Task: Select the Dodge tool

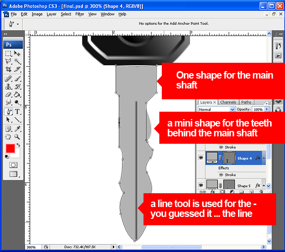Action: coord(17,102)
